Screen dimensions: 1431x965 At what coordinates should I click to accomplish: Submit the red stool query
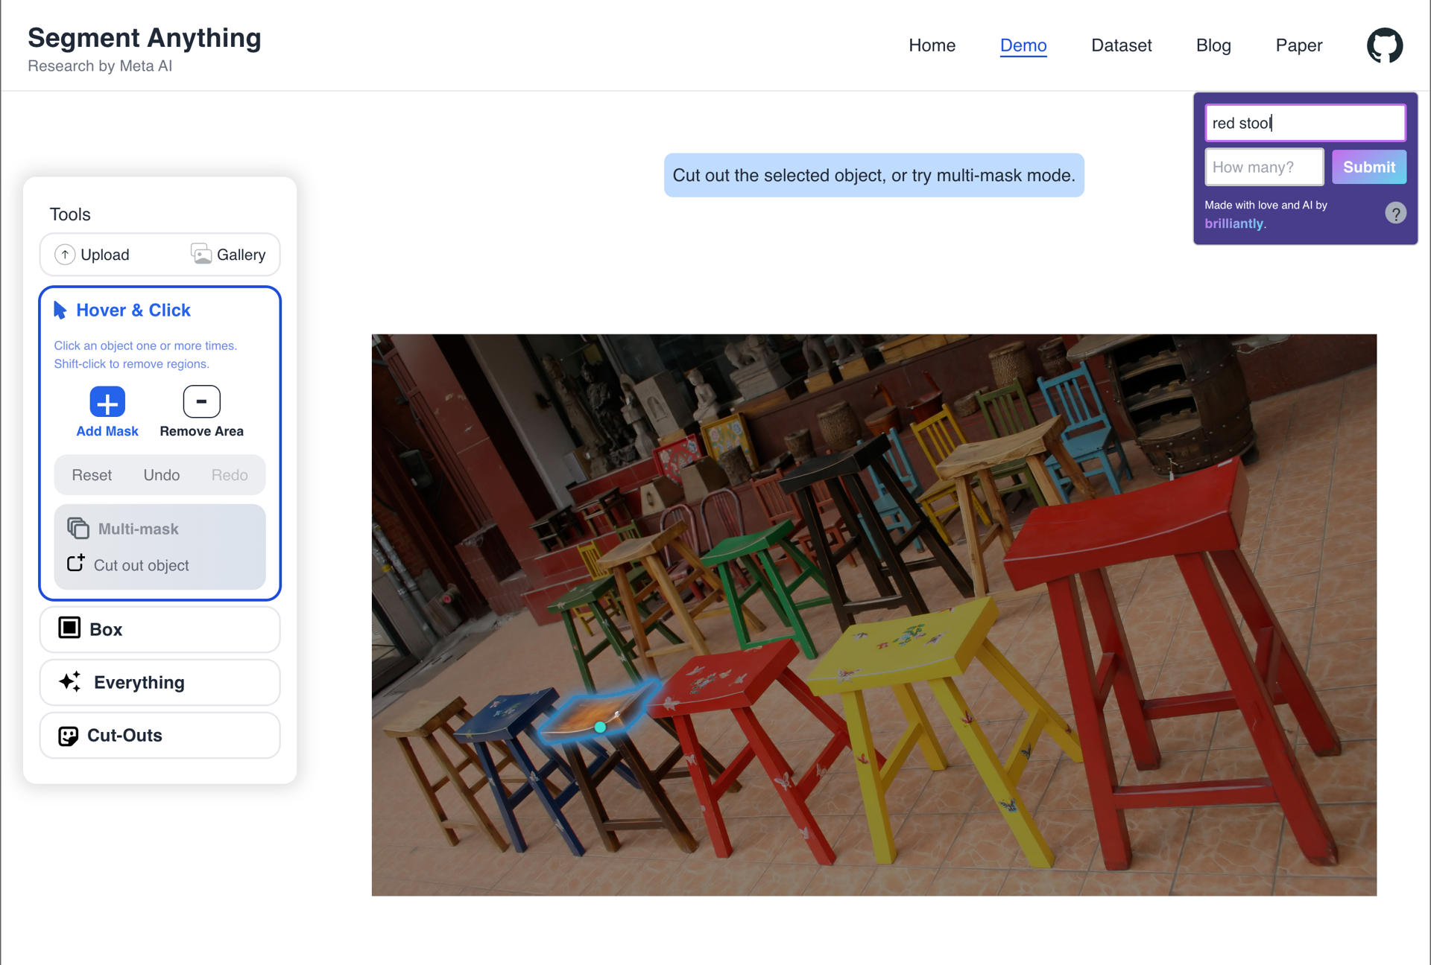[1368, 167]
